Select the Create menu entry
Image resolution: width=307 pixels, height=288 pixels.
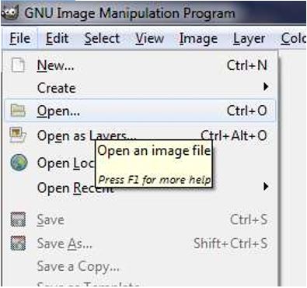tap(140, 88)
